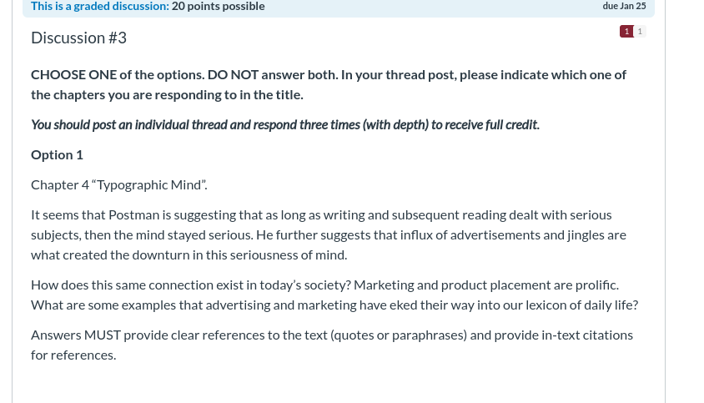Click the '20 points possible' text
Image resolution: width=704 pixels, height=403 pixels.
(x=219, y=7)
